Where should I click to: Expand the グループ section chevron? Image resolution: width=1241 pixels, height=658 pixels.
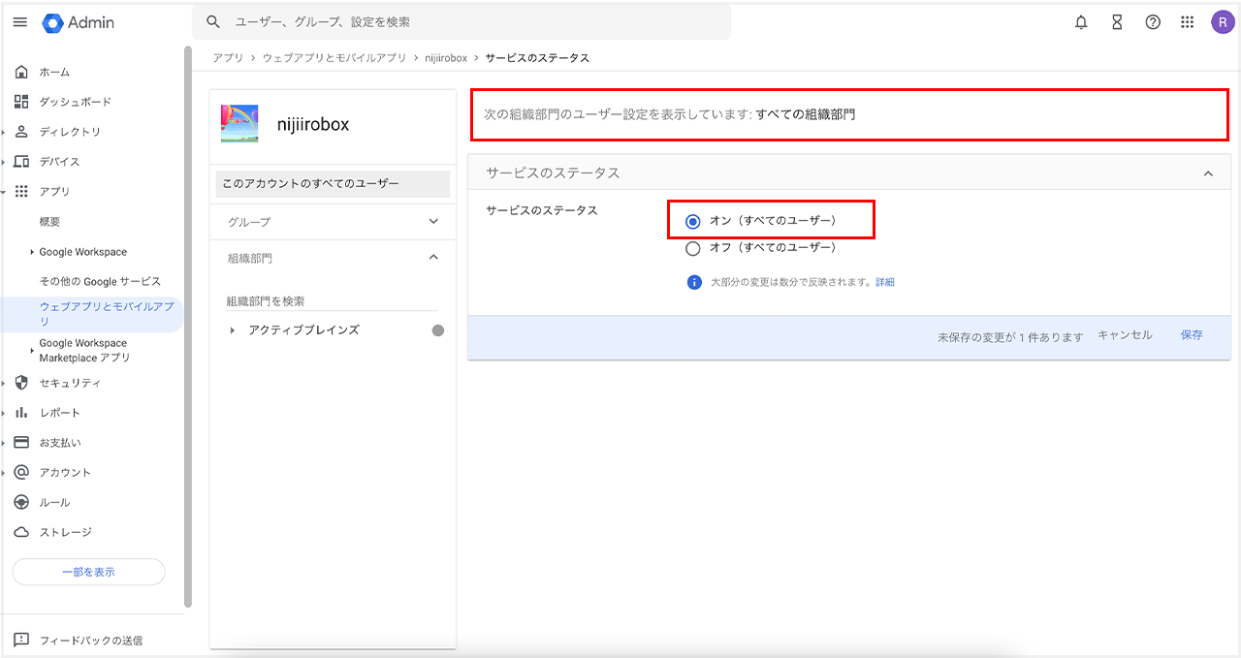(433, 222)
